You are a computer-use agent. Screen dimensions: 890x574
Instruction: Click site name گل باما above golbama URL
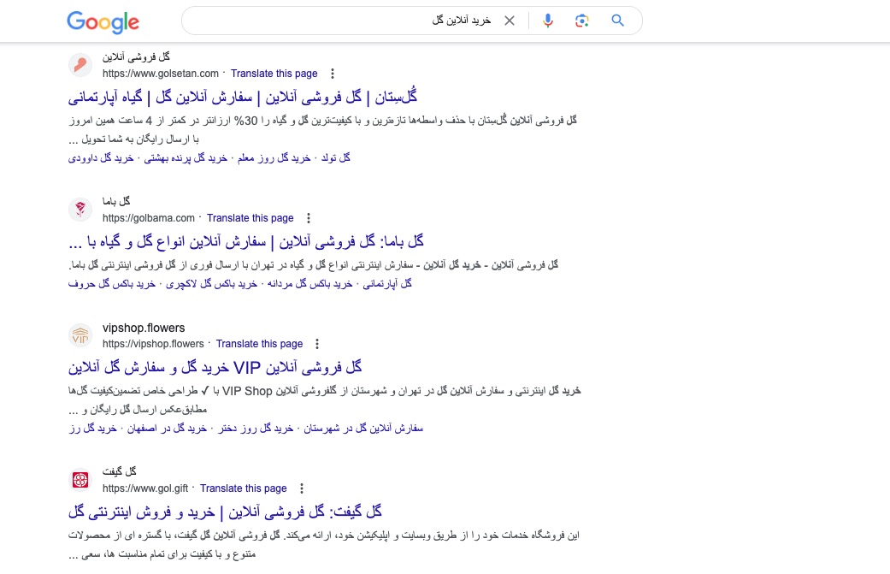click(116, 202)
